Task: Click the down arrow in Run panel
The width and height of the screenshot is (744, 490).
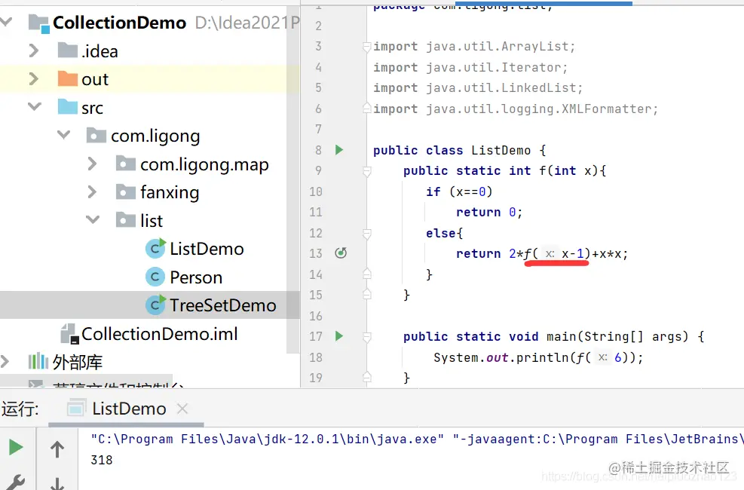Action: click(x=57, y=483)
